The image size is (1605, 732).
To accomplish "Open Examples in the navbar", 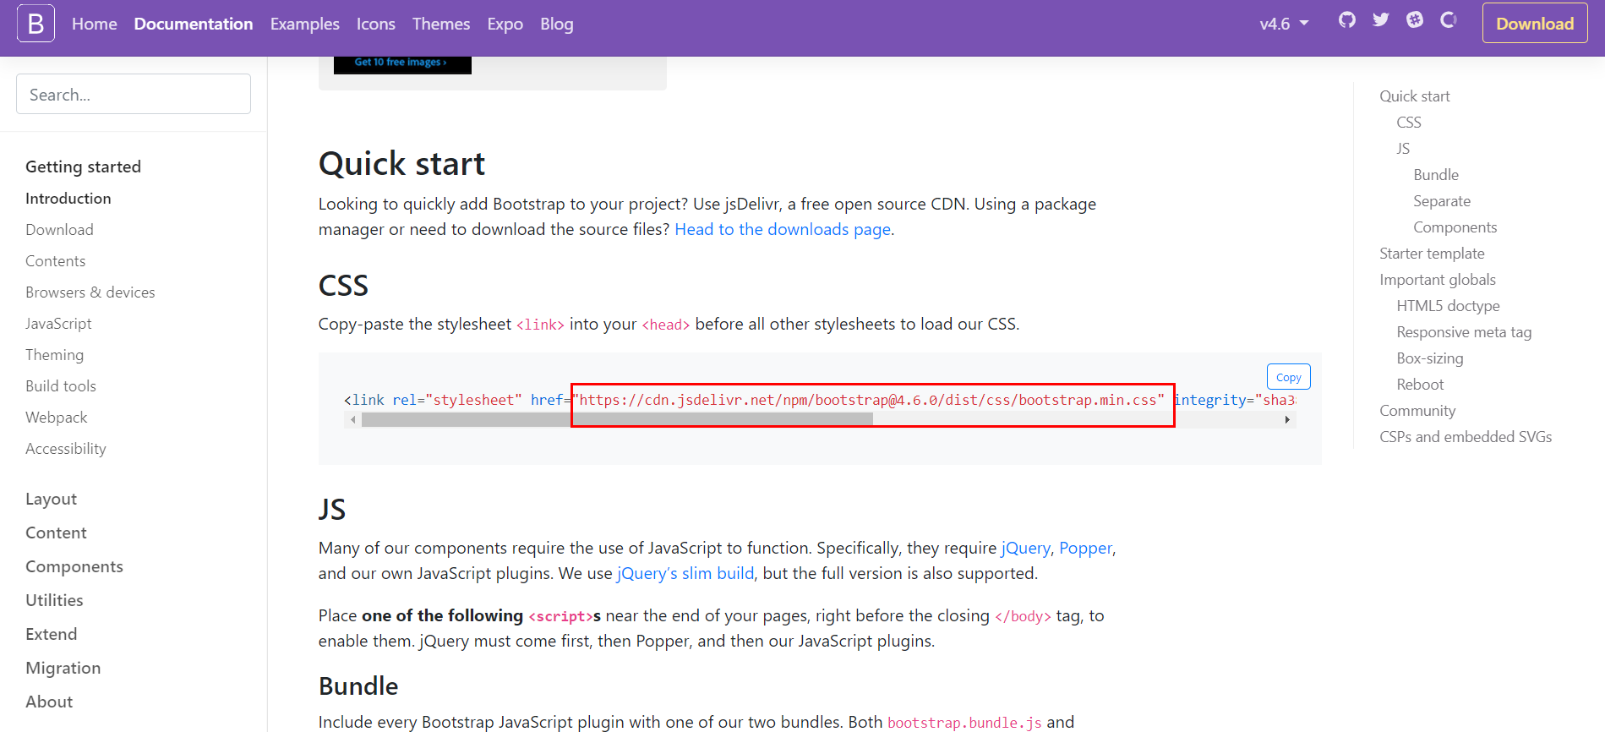I will 305,24.
